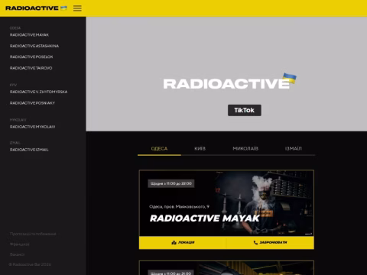This screenshot has width=367, height=275.
Task: Open the 'Пропозиції та побажання' footer link
Action: (33, 234)
